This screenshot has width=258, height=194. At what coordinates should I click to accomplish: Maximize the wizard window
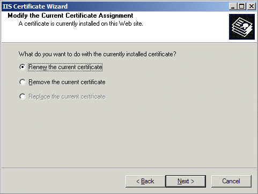[242, 6]
